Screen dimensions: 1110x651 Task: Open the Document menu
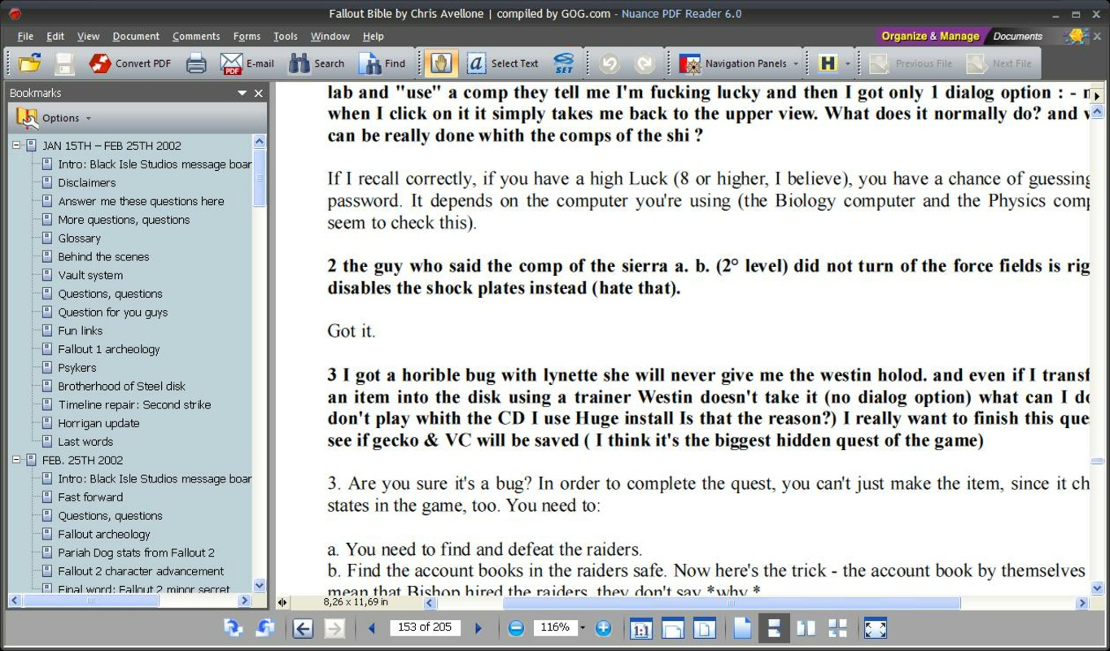pyautogui.click(x=136, y=36)
